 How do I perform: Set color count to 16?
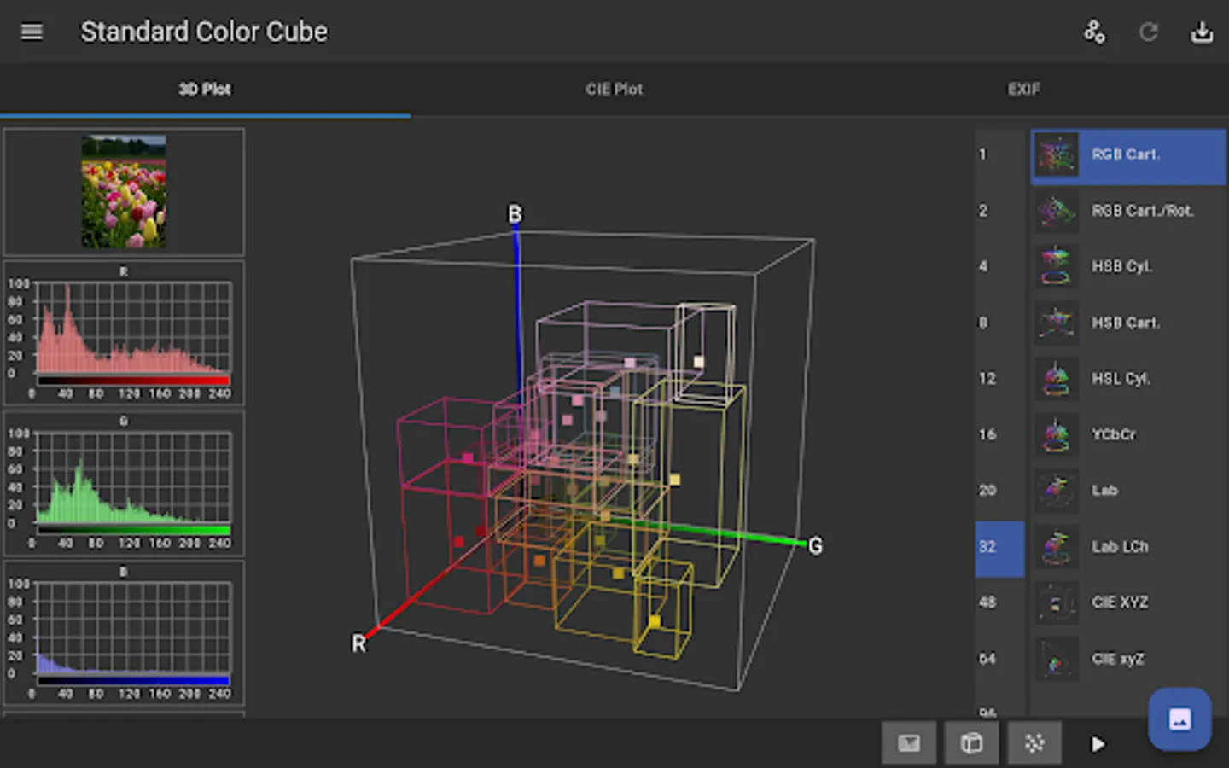pyautogui.click(x=999, y=434)
